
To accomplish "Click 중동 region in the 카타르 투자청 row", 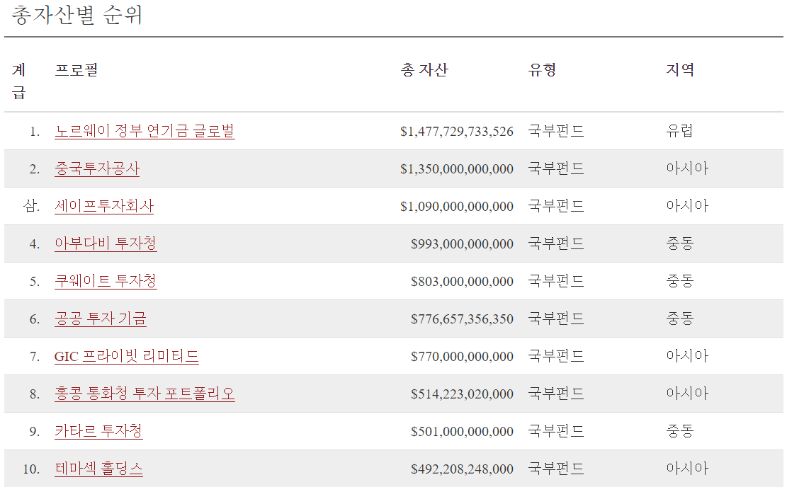I will coord(679,431).
